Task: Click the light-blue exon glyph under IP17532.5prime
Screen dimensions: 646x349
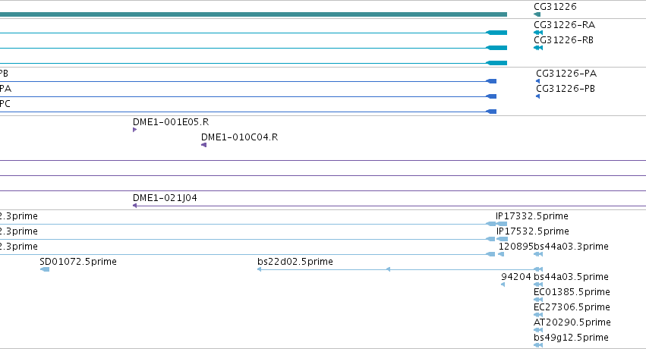Action: 503,239
